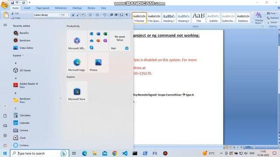The width and height of the screenshot is (280, 157).
Task: Open Visual Studio Code from taskbar
Action: [x=125, y=153]
